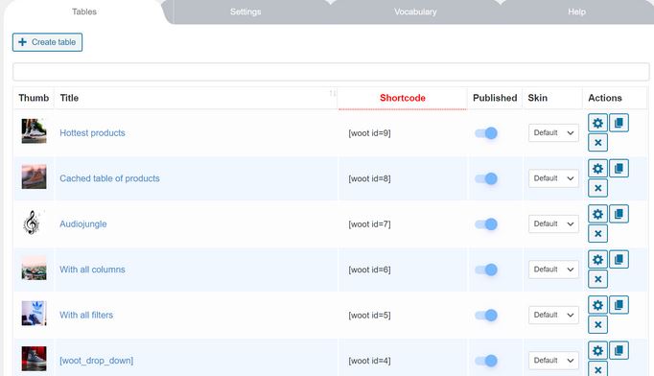
Task: Copy the Audiojungle table
Action: [619, 214]
